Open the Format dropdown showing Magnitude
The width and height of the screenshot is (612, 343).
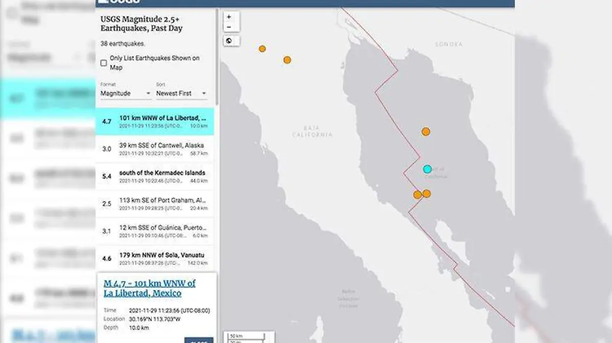pos(125,93)
